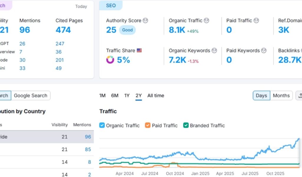Click globe icon next to Organic Keywords
Image resolution: width=302 pixels, height=177 pixels.
click(214, 50)
